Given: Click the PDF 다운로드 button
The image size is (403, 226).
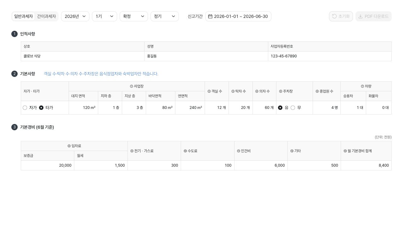Looking at the screenshot, I should (373, 16).
